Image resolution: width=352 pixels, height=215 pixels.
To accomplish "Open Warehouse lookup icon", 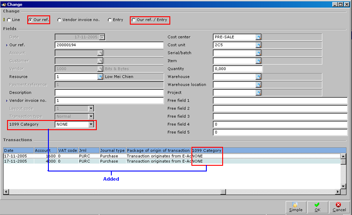I will (258, 77).
